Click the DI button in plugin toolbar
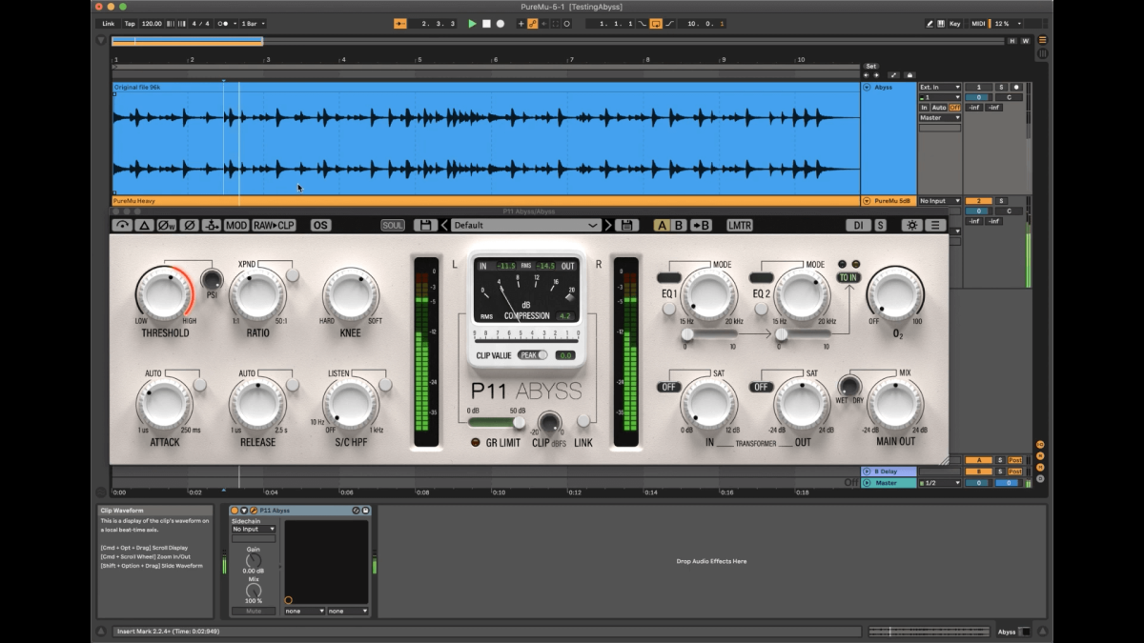Image resolution: width=1144 pixels, height=643 pixels. click(x=857, y=226)
